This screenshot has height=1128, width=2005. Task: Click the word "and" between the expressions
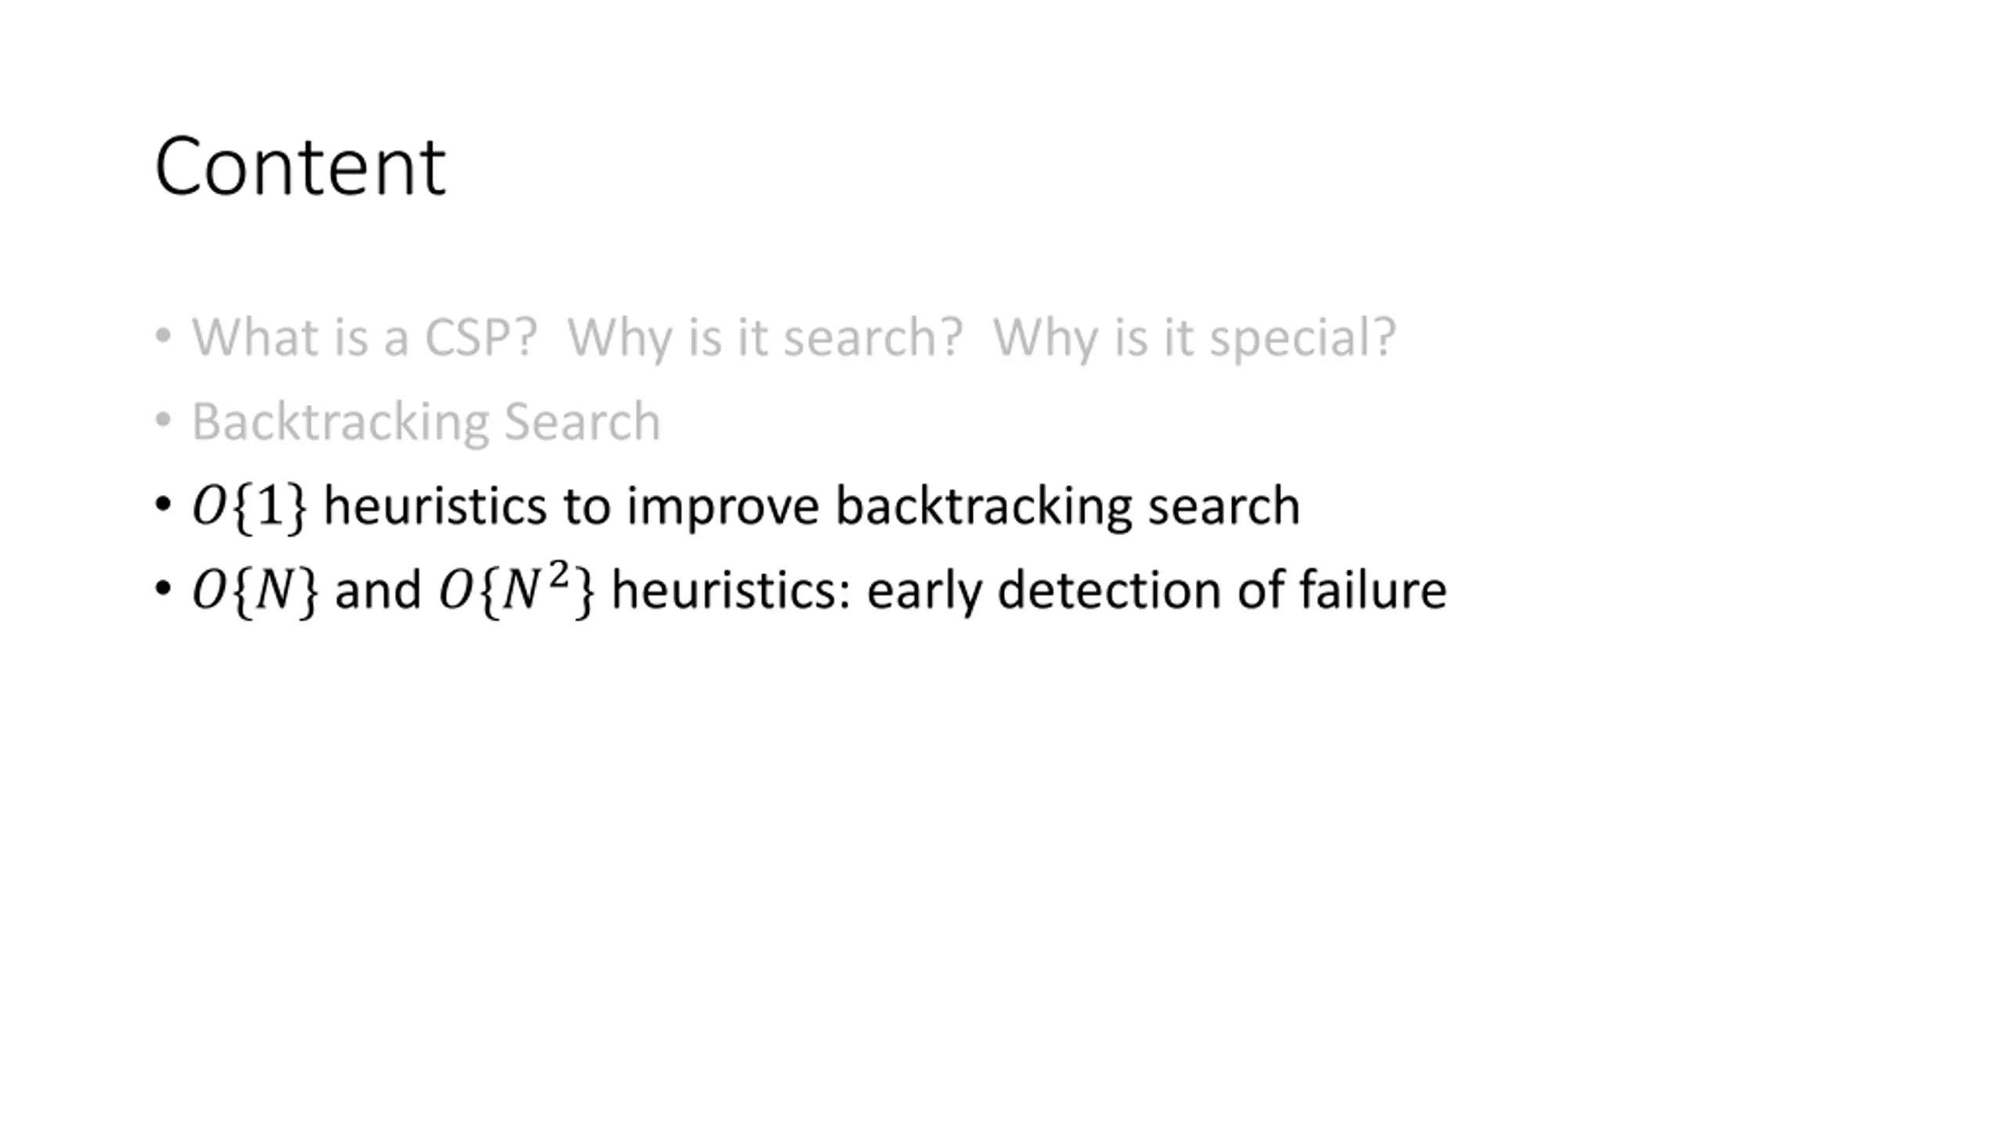[378, 590]
